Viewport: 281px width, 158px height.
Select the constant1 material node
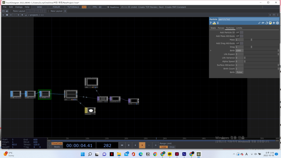pos(90,111)
